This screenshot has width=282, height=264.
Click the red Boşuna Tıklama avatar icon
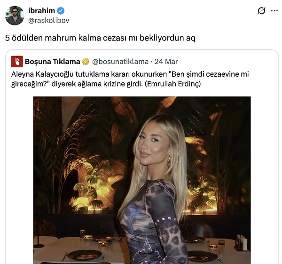(17, 62)
